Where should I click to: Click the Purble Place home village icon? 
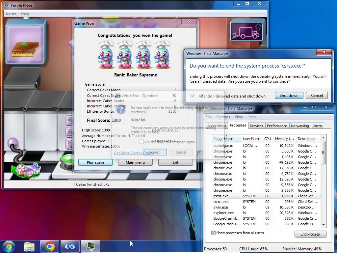(x=26, y=170)
